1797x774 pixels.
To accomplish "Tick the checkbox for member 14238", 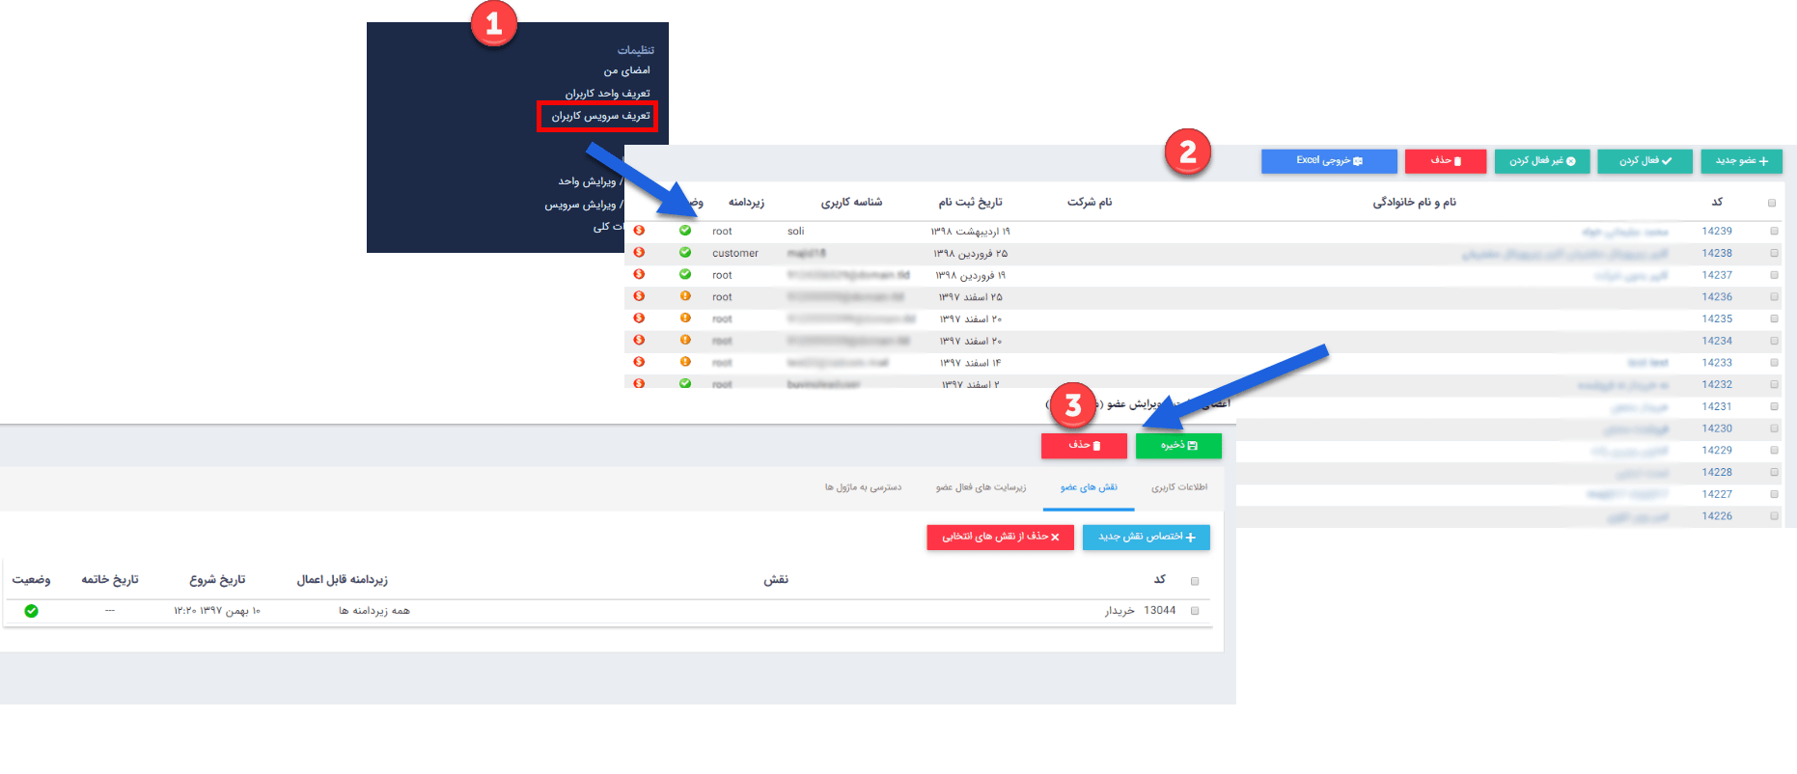I will pos(1774,253).
